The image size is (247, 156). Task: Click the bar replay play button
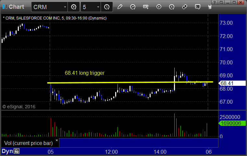159,7
